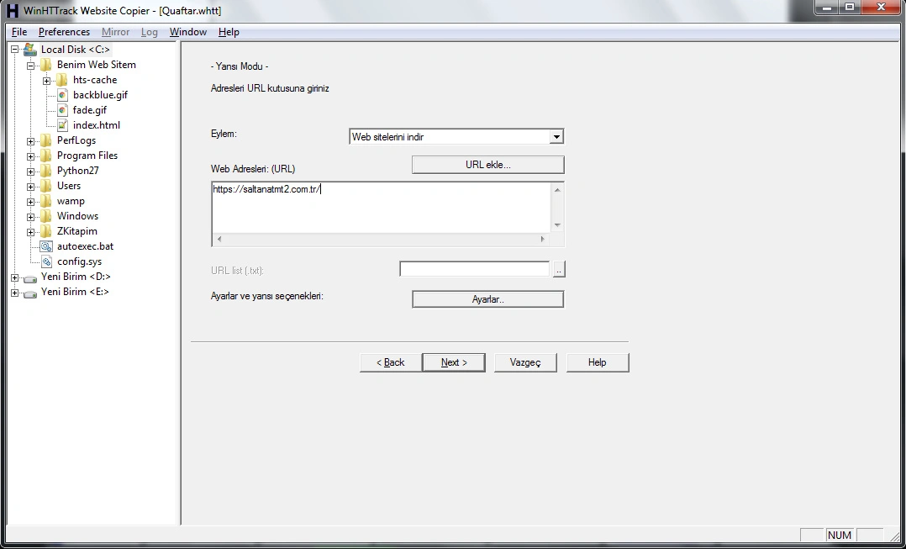The width and height of the screenshot is (906, 549).
Task: Click inside the Web Adresleri URL text box
Action: (x=382, y=208)
